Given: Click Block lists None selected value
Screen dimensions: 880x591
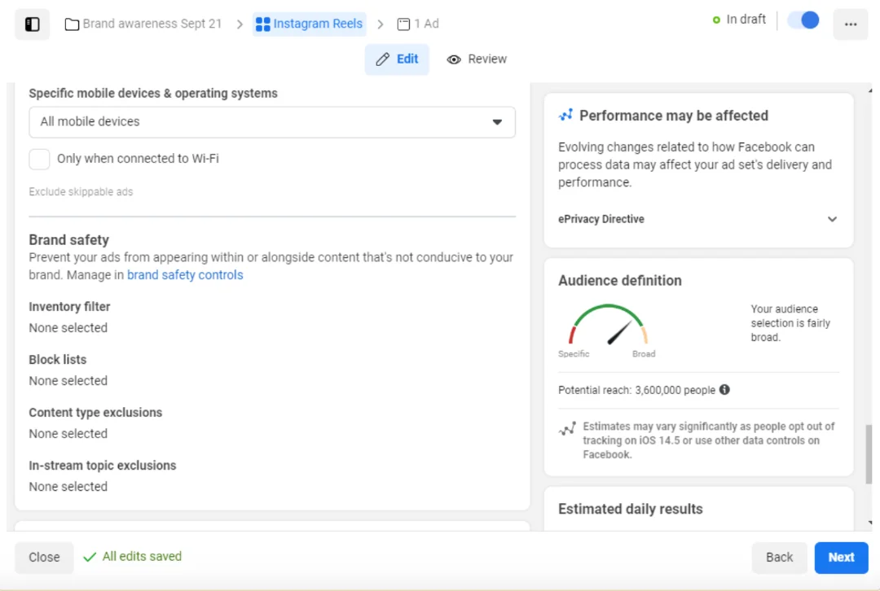Looking at the screenshot, I should (x=68, y=381).
